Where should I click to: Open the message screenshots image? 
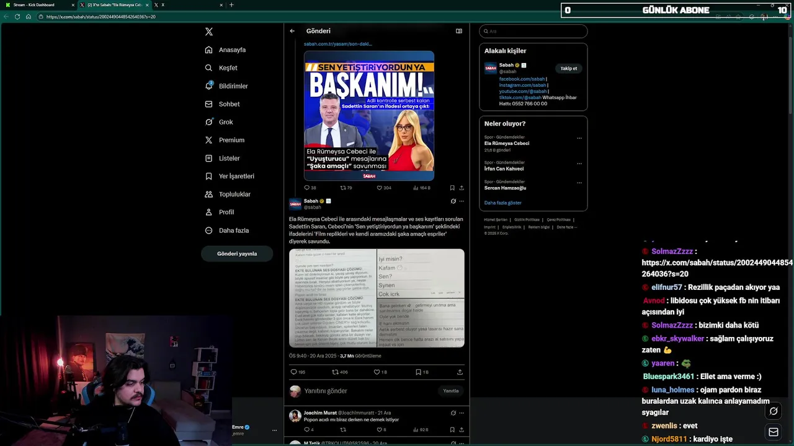(377, 298)
